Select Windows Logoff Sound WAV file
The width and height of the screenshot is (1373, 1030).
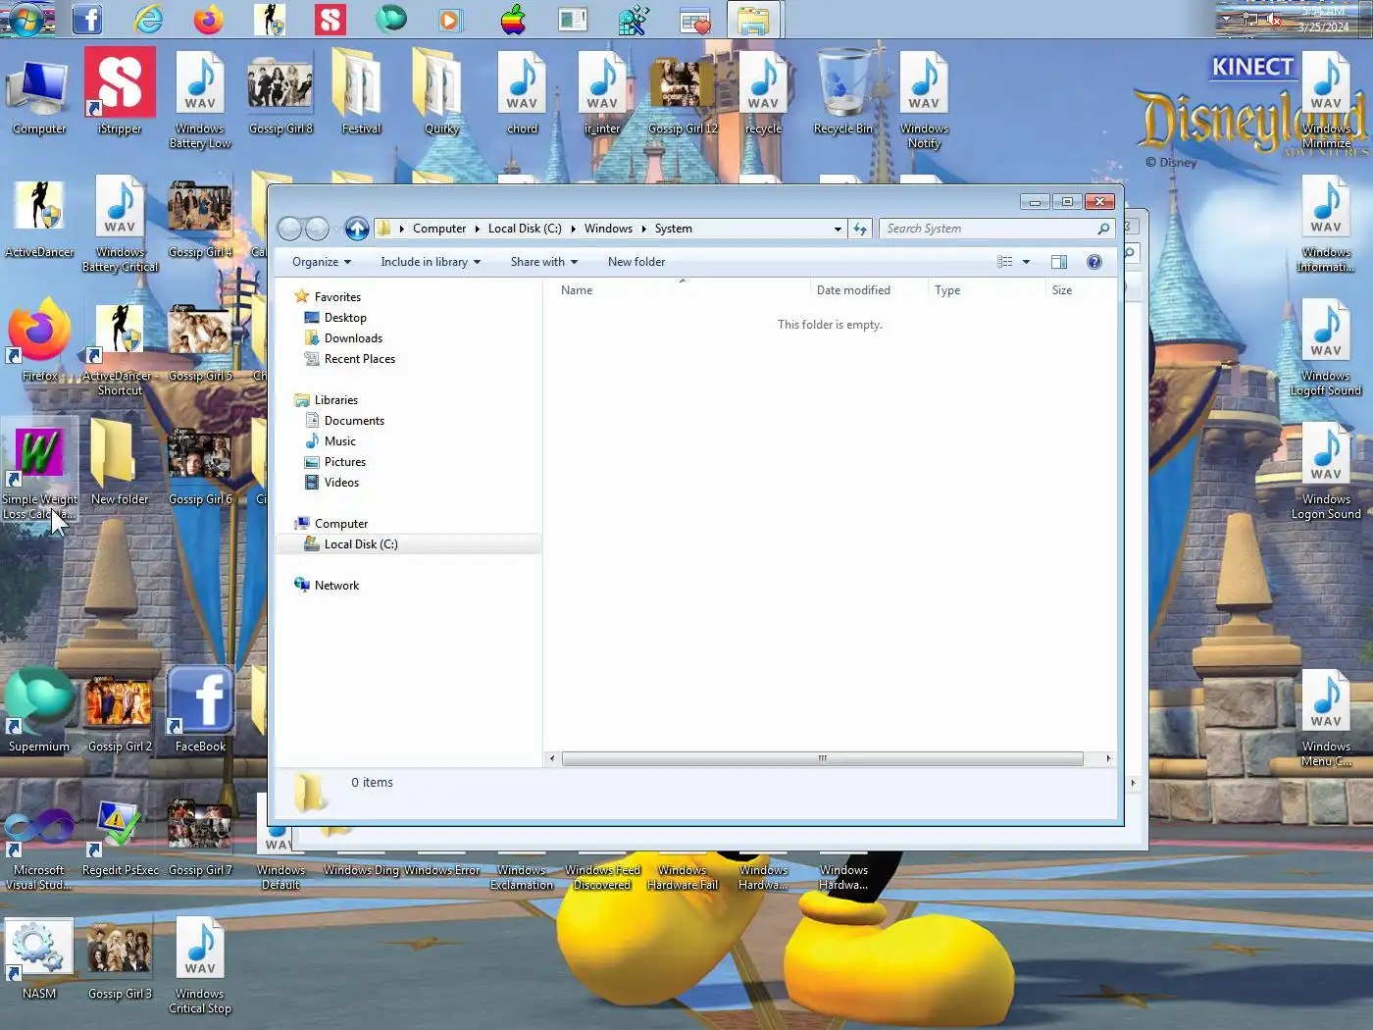click(x=1326, y=347)
